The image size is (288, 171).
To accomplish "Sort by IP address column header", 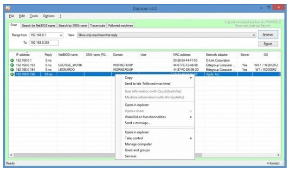I will click(23, 55).
